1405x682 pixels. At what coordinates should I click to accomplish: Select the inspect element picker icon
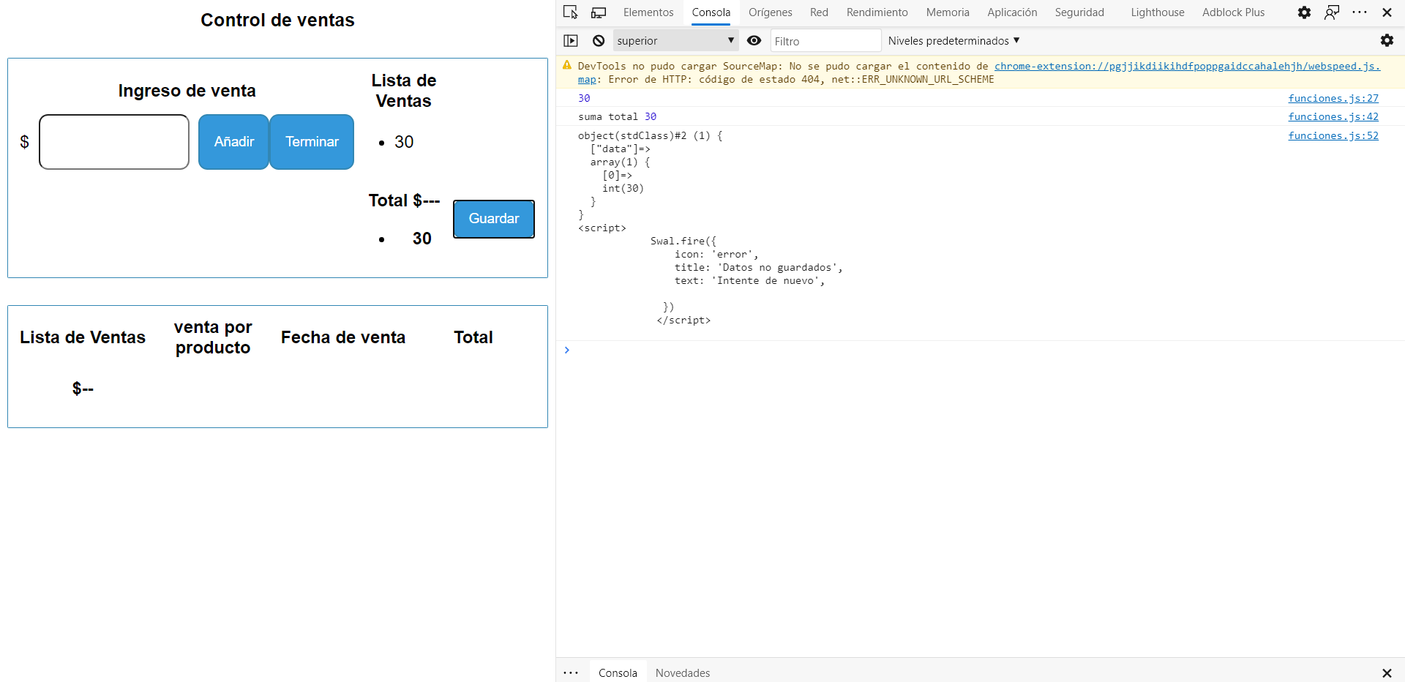571,12
